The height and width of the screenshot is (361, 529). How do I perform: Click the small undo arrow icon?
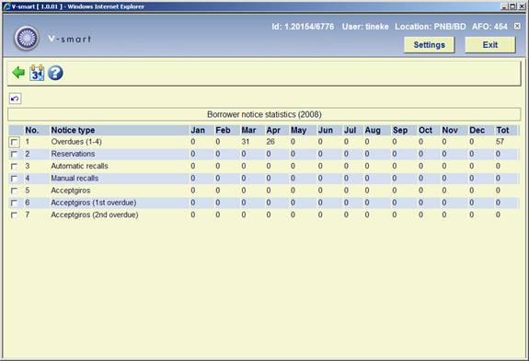tap(15, 99)
